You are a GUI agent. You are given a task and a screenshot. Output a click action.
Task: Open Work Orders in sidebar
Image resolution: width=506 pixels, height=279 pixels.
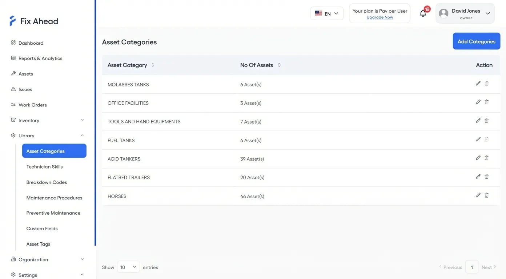pos(32,105)
